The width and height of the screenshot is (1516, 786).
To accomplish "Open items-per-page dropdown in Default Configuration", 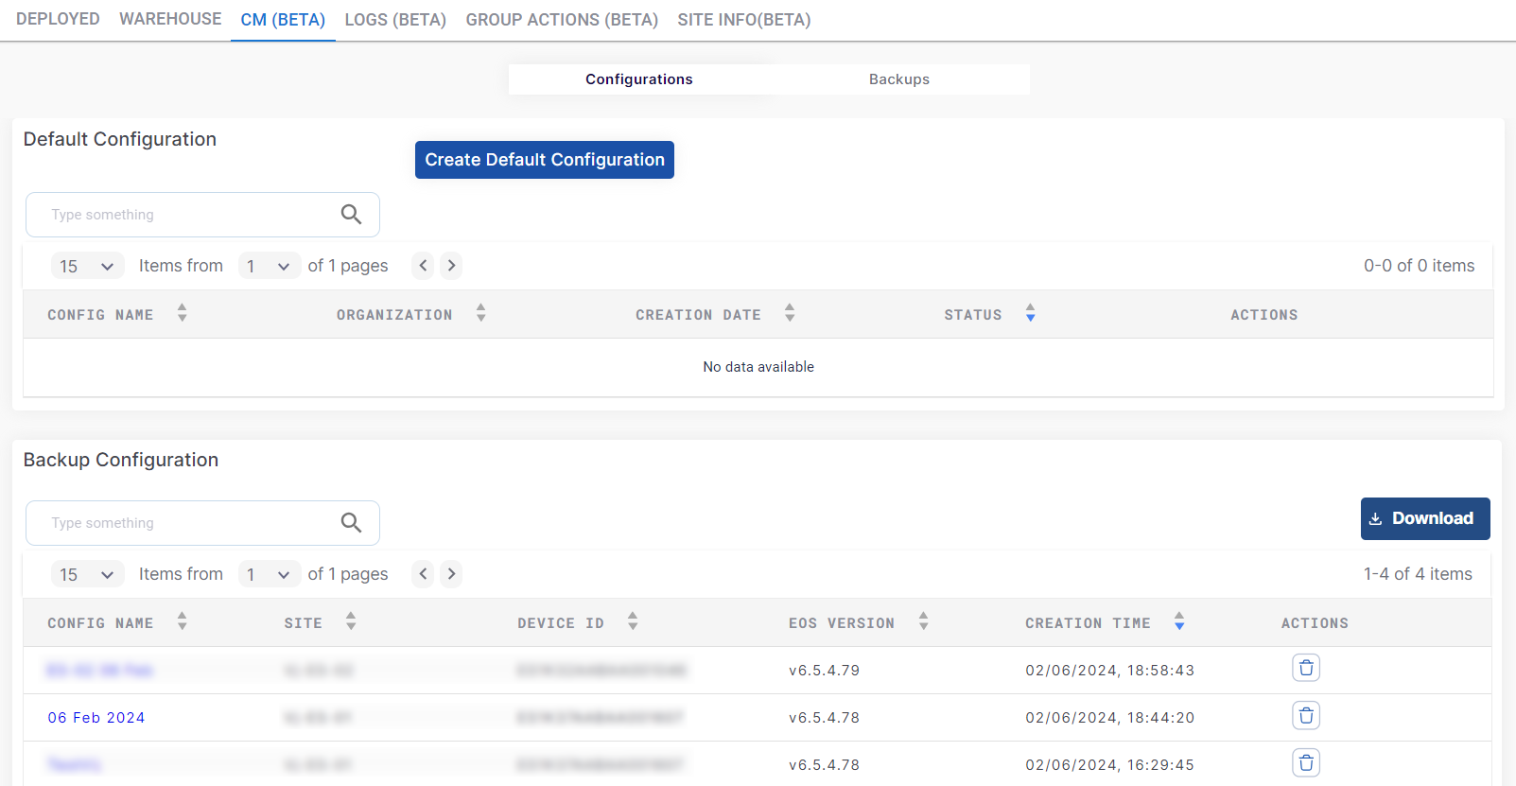I will (x=87, y=267).
